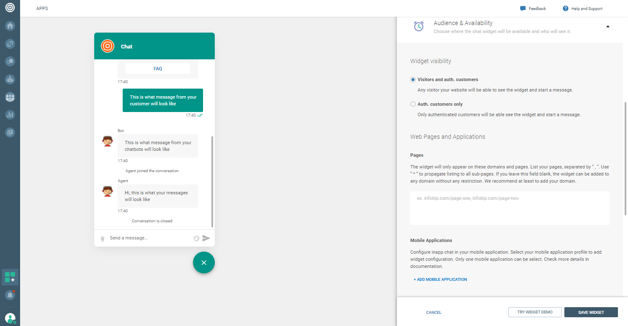This screenshot has width=628, height=326.
Task: Click the Pages domain input field
Action: (510, 207)
